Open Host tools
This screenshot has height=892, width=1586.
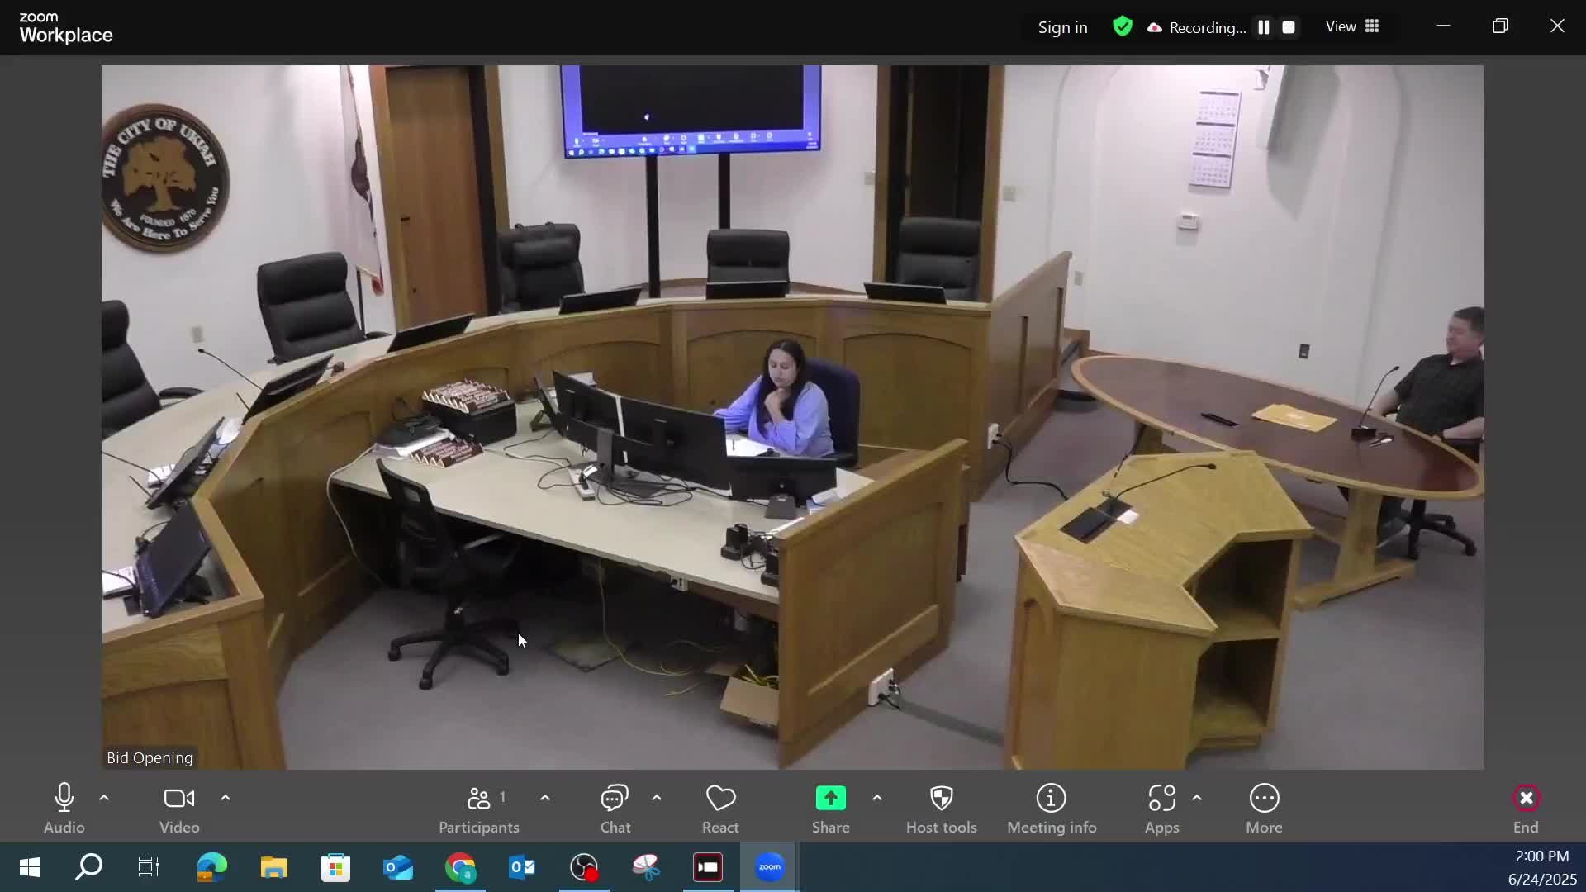[941, 805]
